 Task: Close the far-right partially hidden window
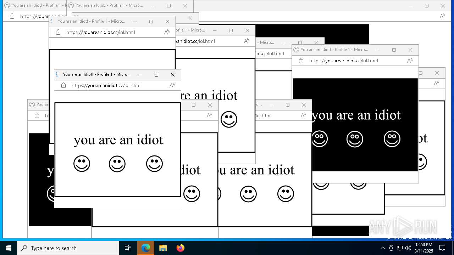click(x=437, y=73)
